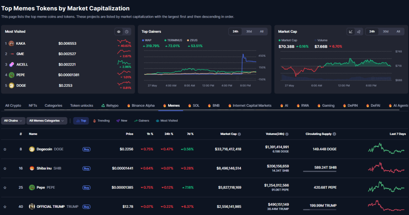Open the RWA tab
This screenshot has width=409, height=215.
[303, 106]
